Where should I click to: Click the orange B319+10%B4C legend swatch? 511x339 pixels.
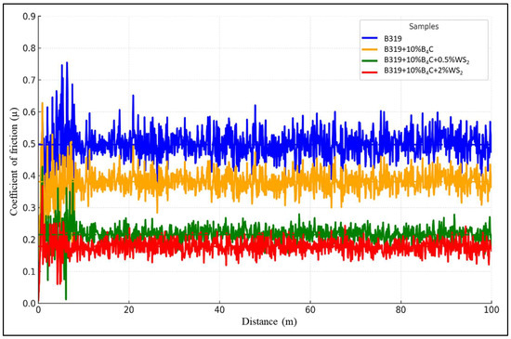370,49
